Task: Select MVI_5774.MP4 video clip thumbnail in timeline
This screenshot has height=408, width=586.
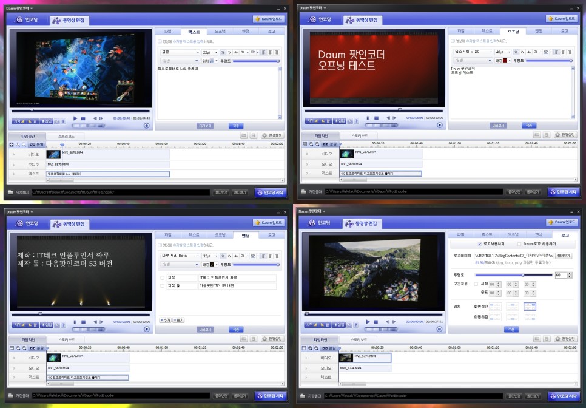Action: [346, 358]
